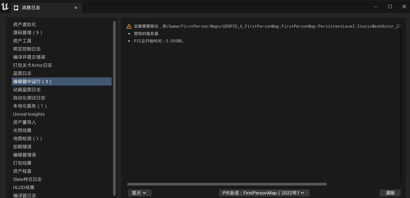Viewport: 410px width, 198px height.
Task: Select 资产重导入 category
Action: [x=62, y=122]
